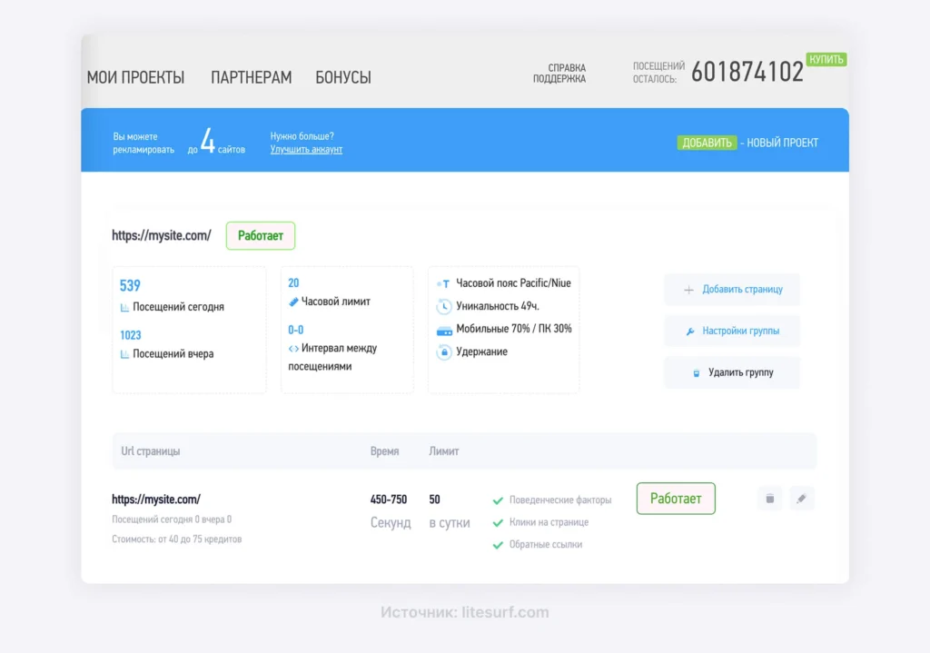This screenshot has height=653, width=930.
Task: Click the Уникальность 49ч. label
Action: click(498, 306)
